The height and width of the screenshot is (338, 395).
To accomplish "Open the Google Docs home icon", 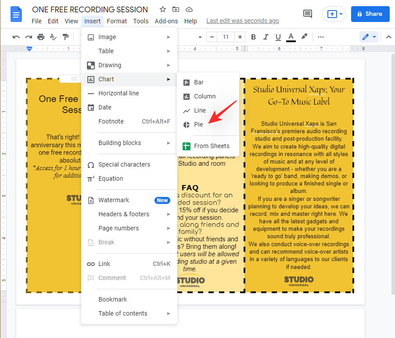I will pyautogui.click(x=16, y=15).
